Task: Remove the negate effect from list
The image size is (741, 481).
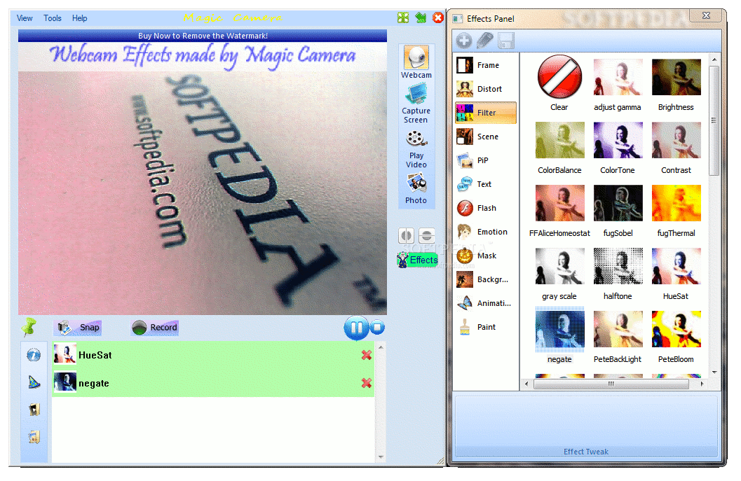Action: click(x=366, y=383)
